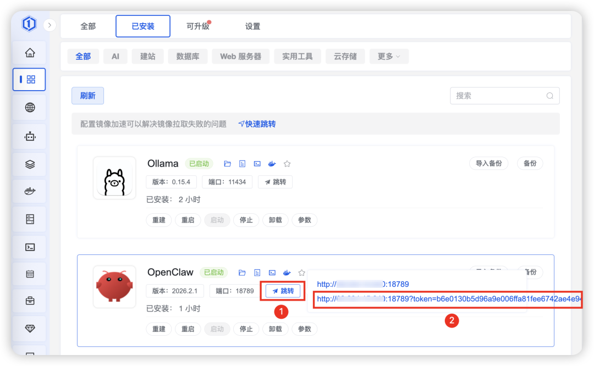Star OpenClaw as a favorite
This screenshot has height=366, width=594.
click(301, 272)
